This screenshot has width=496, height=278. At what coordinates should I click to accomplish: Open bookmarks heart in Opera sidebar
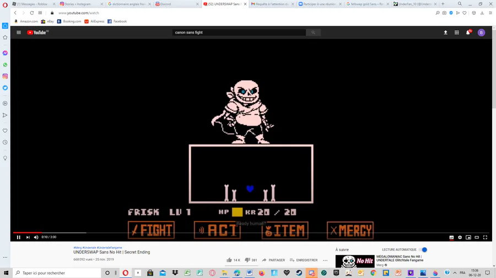[5, 131]
